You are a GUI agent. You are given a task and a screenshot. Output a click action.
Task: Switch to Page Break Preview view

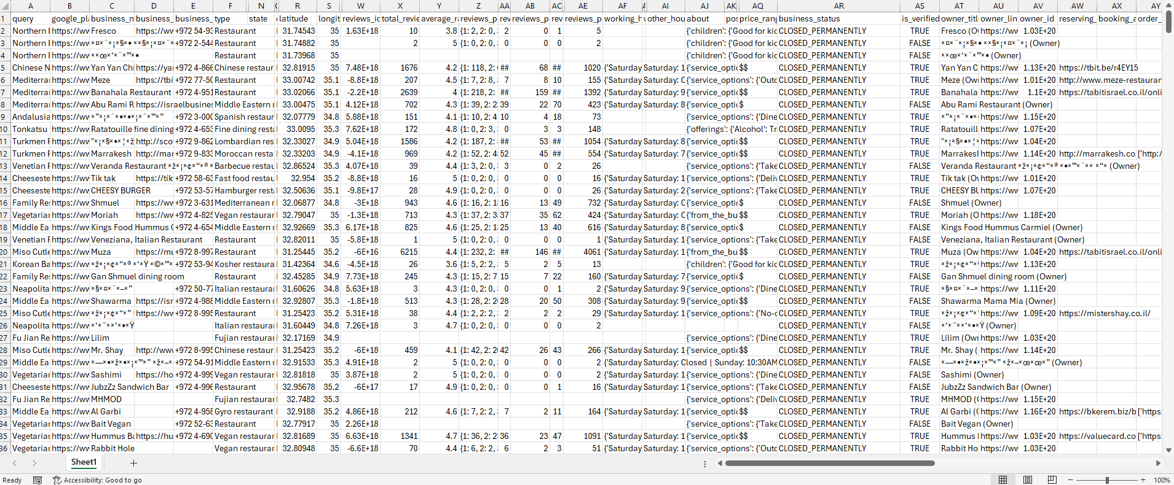[1052, 480]
